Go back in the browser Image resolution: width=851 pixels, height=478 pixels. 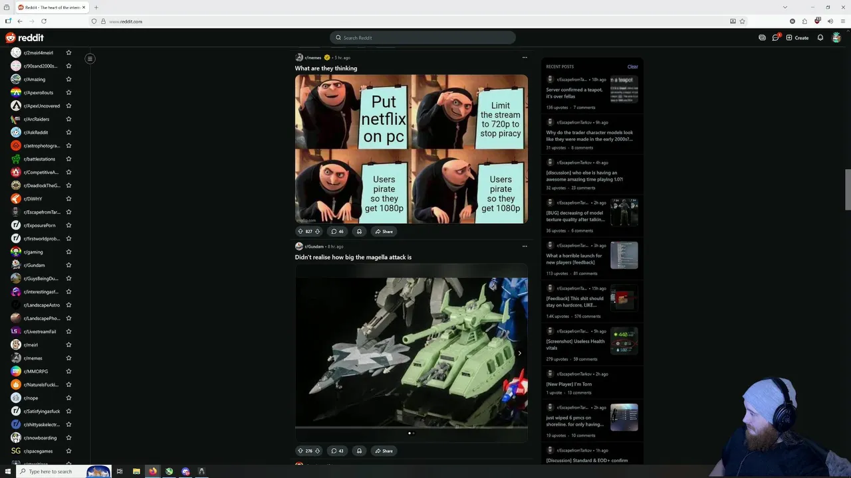click(20, 21)
